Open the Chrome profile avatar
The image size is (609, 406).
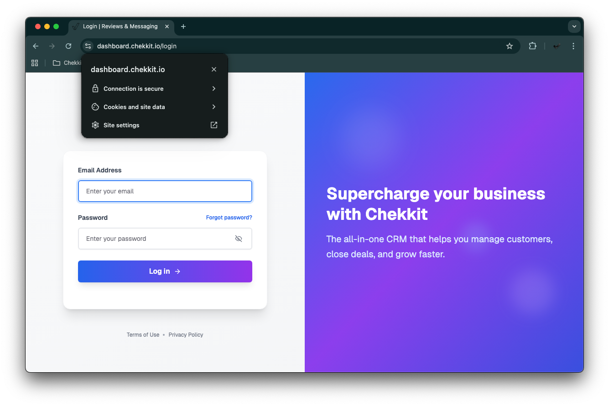(557, 46)
